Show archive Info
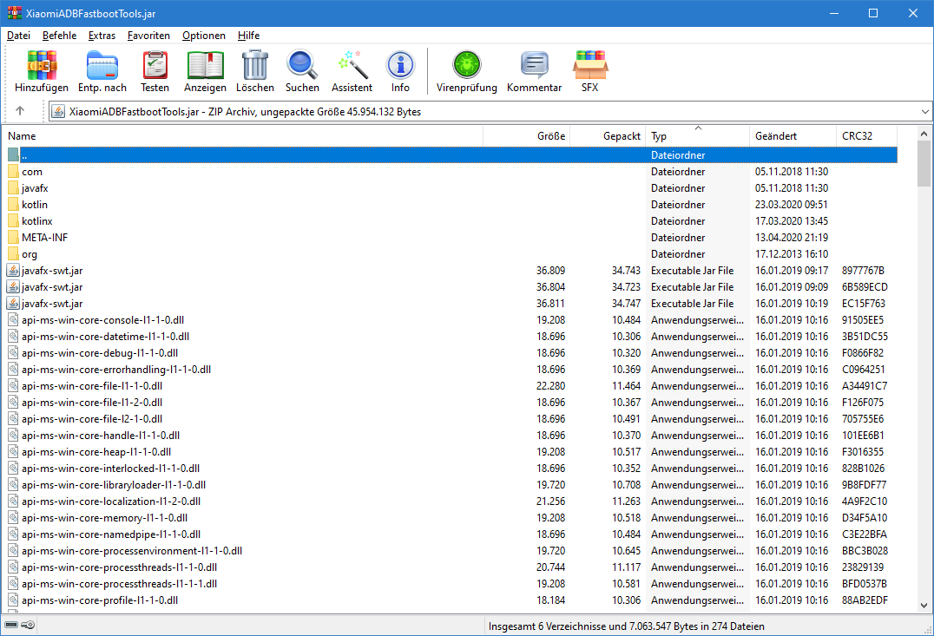Screen dimensions: 934x636 click(400, 65)
